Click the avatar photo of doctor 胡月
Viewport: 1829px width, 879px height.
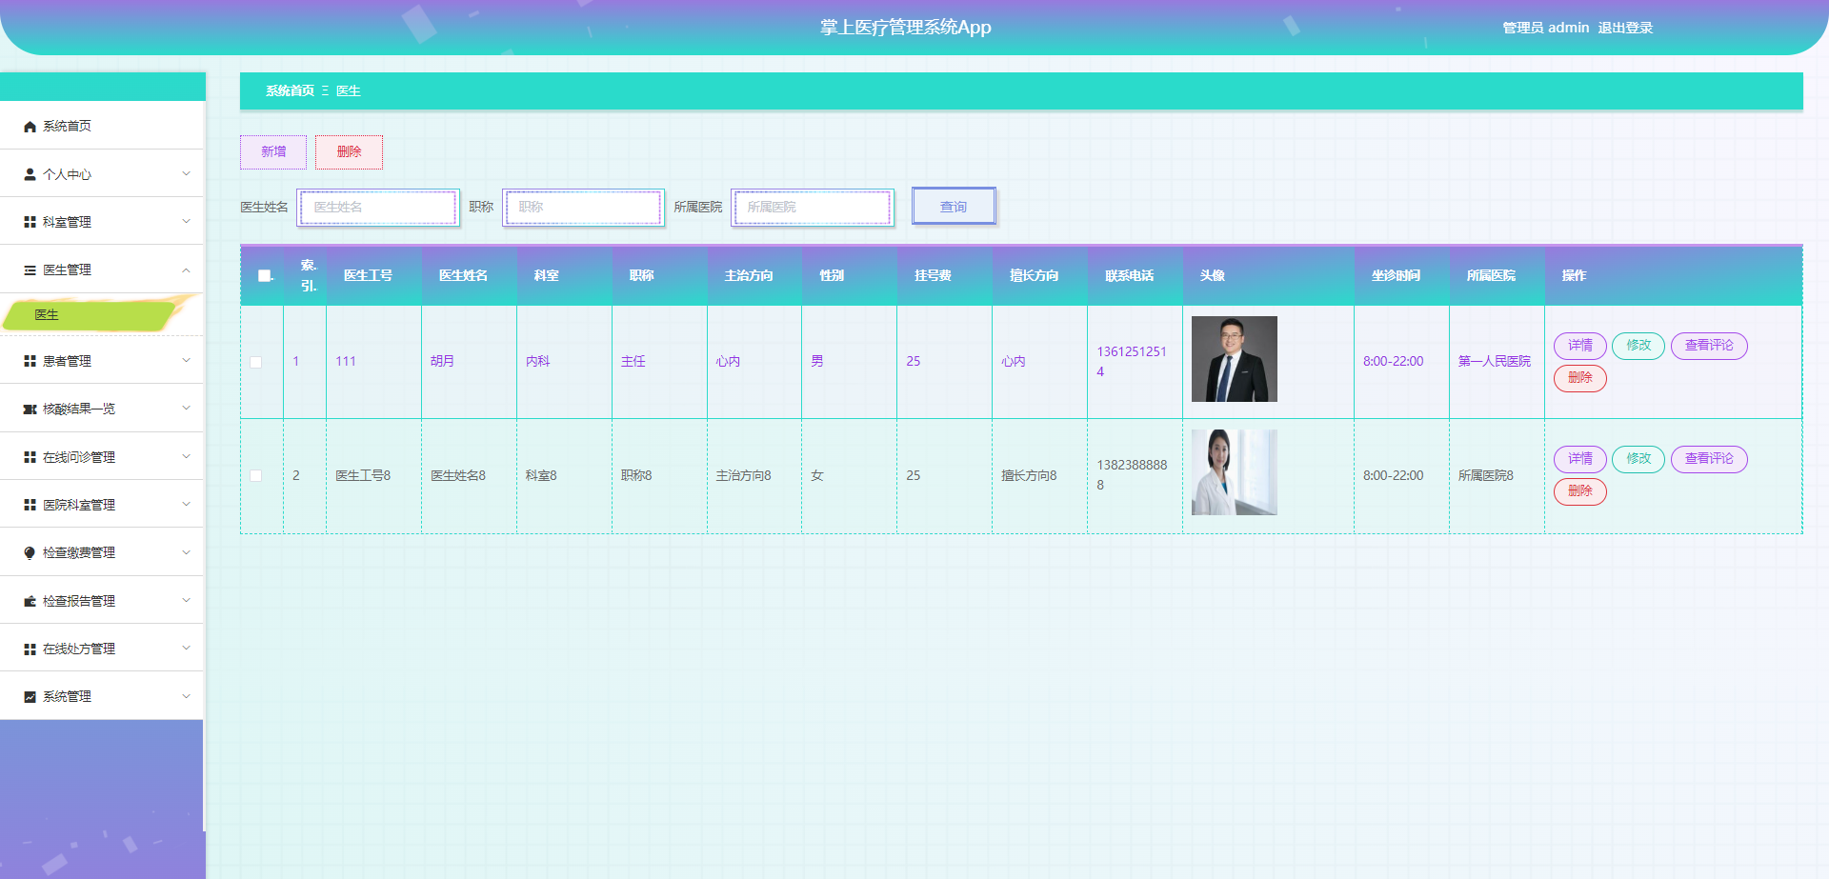click(1234, 359)
